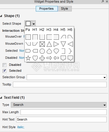Uncheck the Selected checkbox
This screenshot has width=109, height=132.
[4, 71]
